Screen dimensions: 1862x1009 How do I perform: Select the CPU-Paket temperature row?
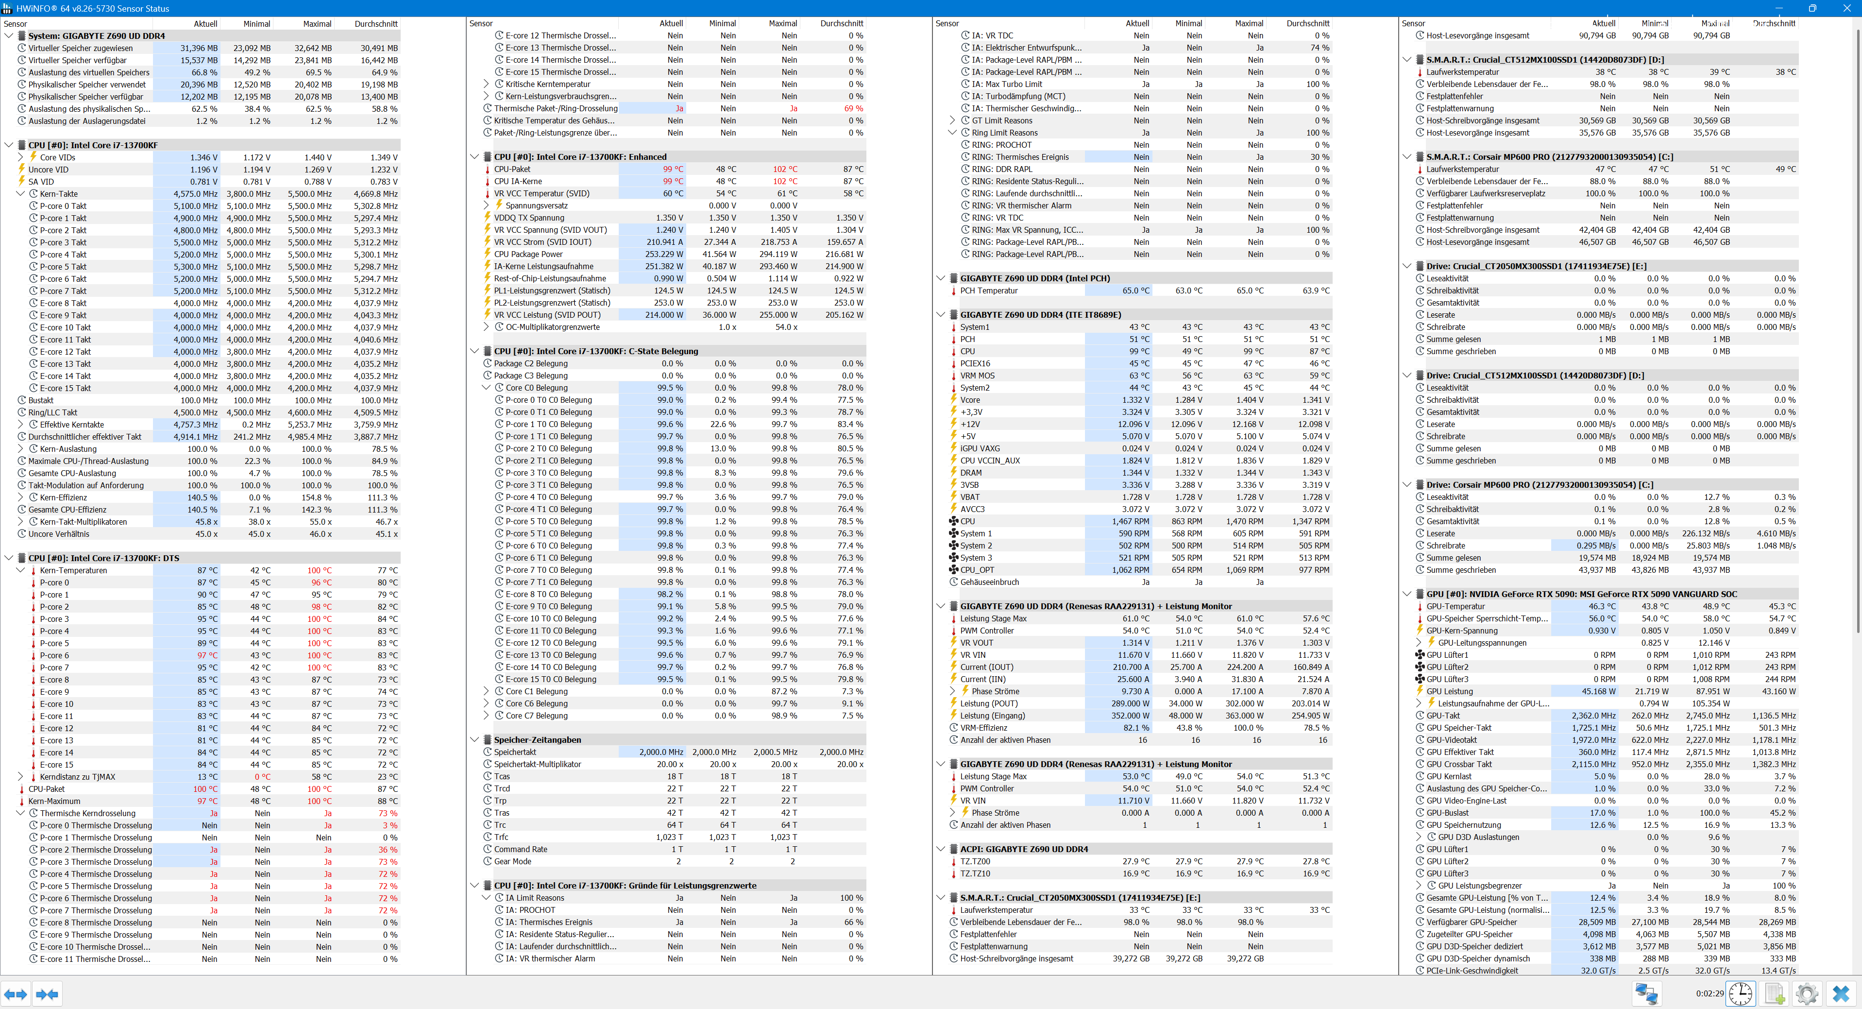512,169
